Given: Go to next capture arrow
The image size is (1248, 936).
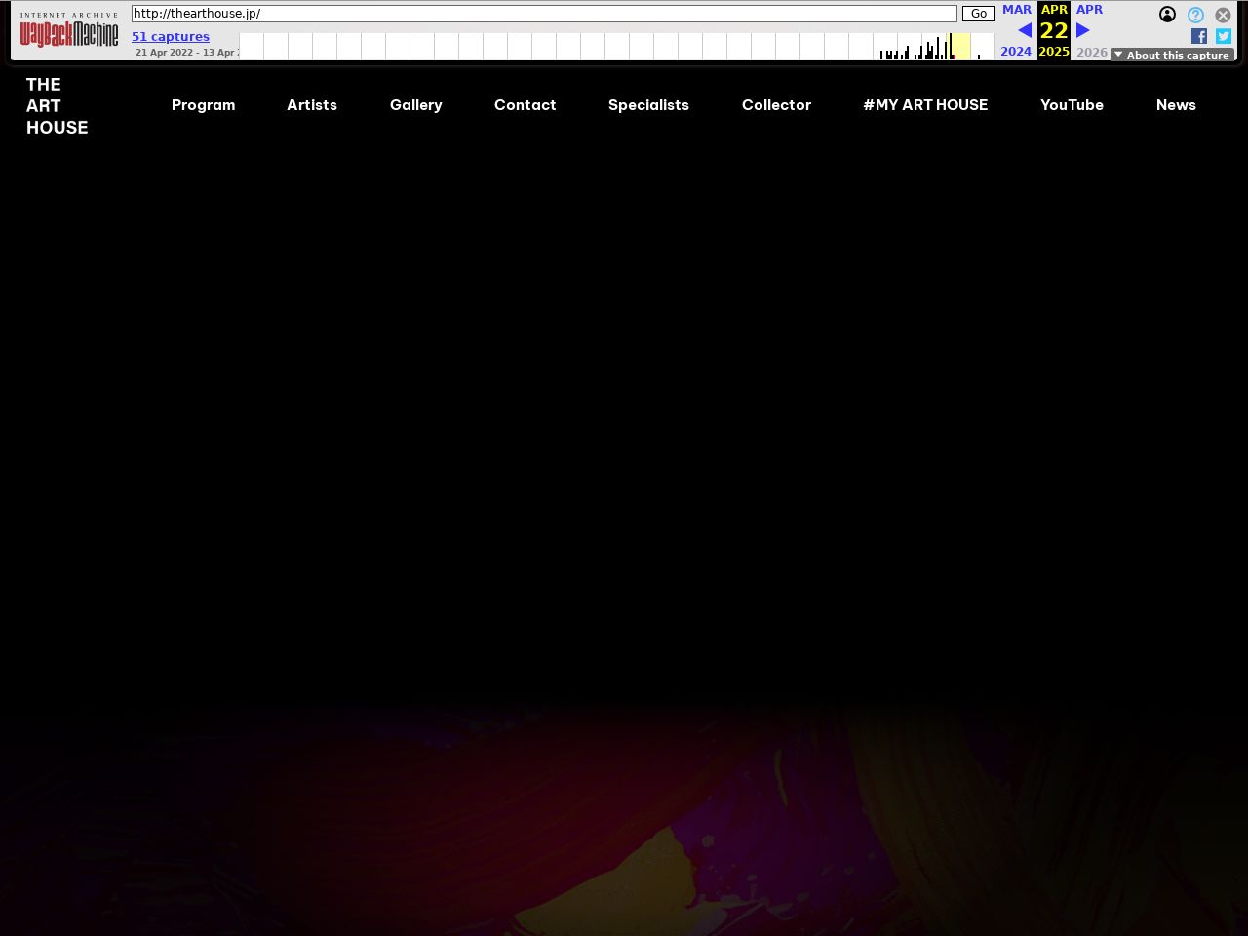Looking at the screenshot, I should point(1082,30).
